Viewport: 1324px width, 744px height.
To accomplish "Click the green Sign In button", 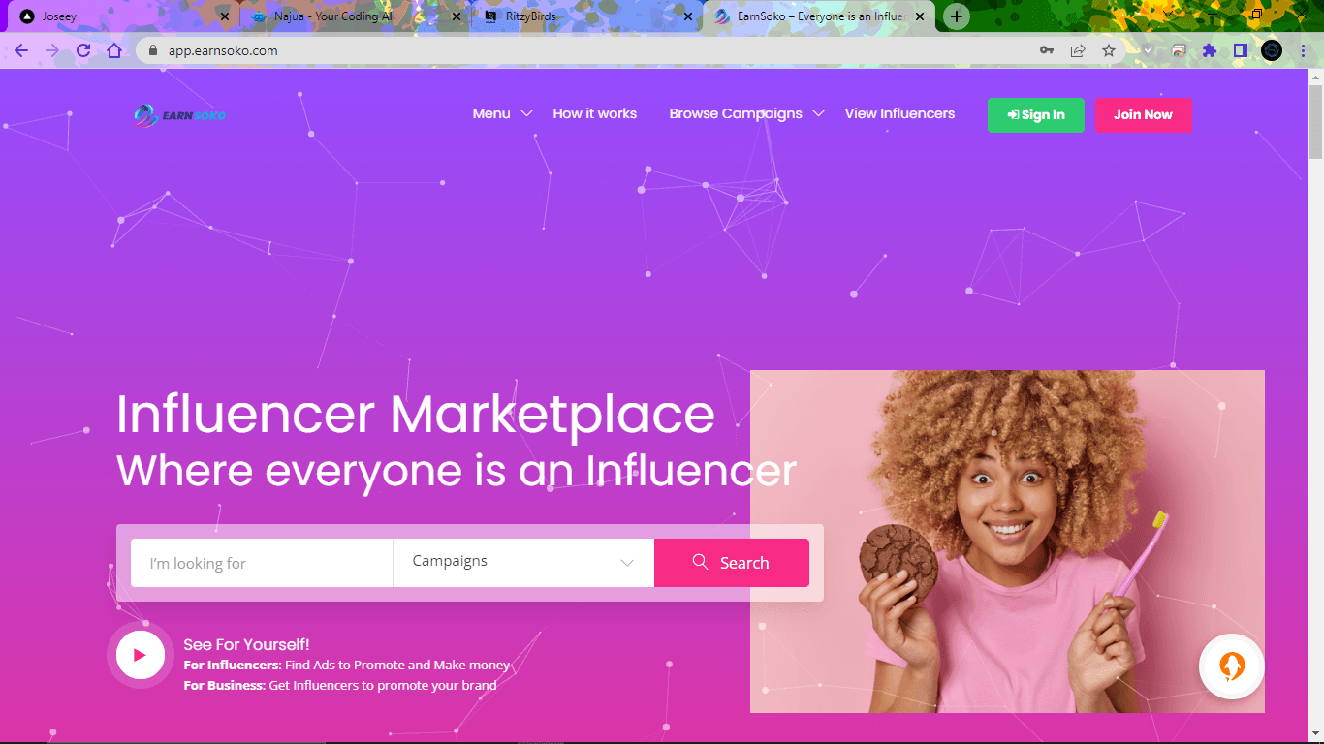I will pyautogui.click(x=1036, y=115).
